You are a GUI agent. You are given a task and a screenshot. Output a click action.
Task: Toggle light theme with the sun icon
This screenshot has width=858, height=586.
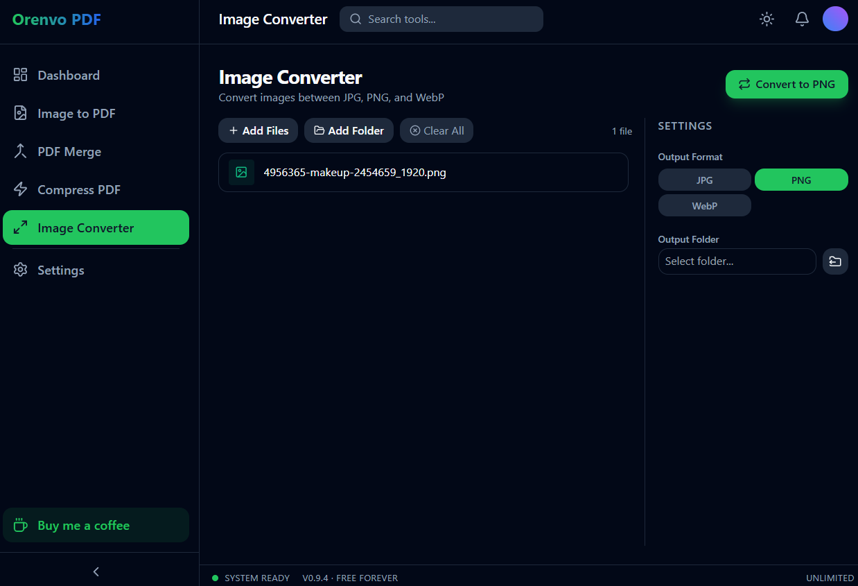pyautogui.click(x=767, y=19)
